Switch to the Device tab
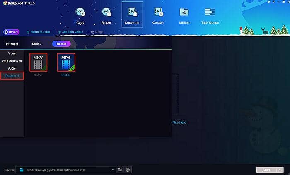 (x=36, y=44)
